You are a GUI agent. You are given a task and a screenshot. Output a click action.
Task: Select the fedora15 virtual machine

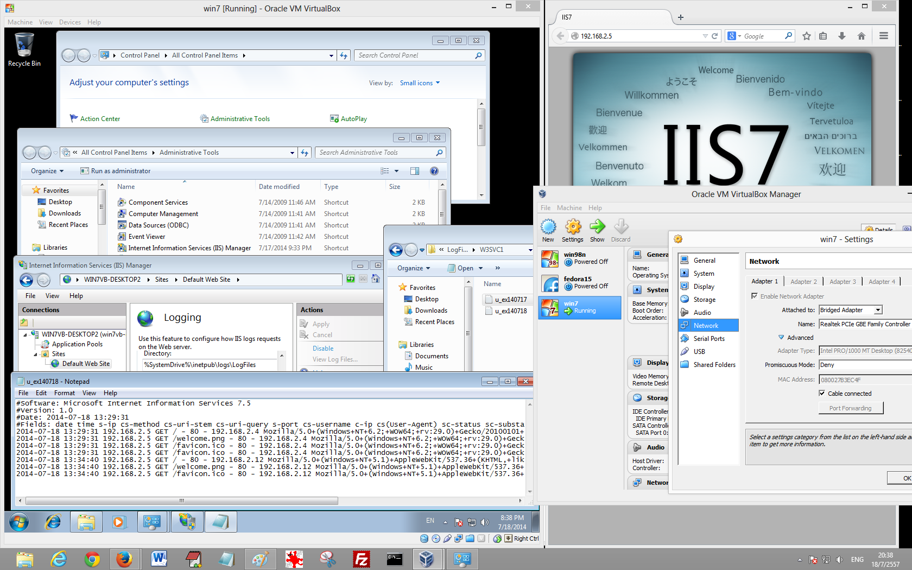[580, 283]
